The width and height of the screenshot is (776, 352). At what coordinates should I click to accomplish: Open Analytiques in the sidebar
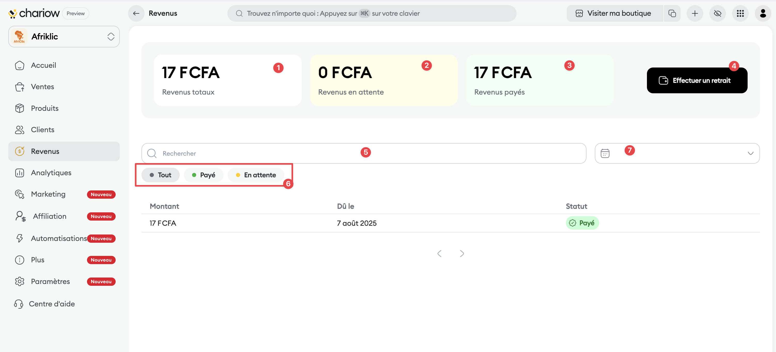[x=51, y=173]
